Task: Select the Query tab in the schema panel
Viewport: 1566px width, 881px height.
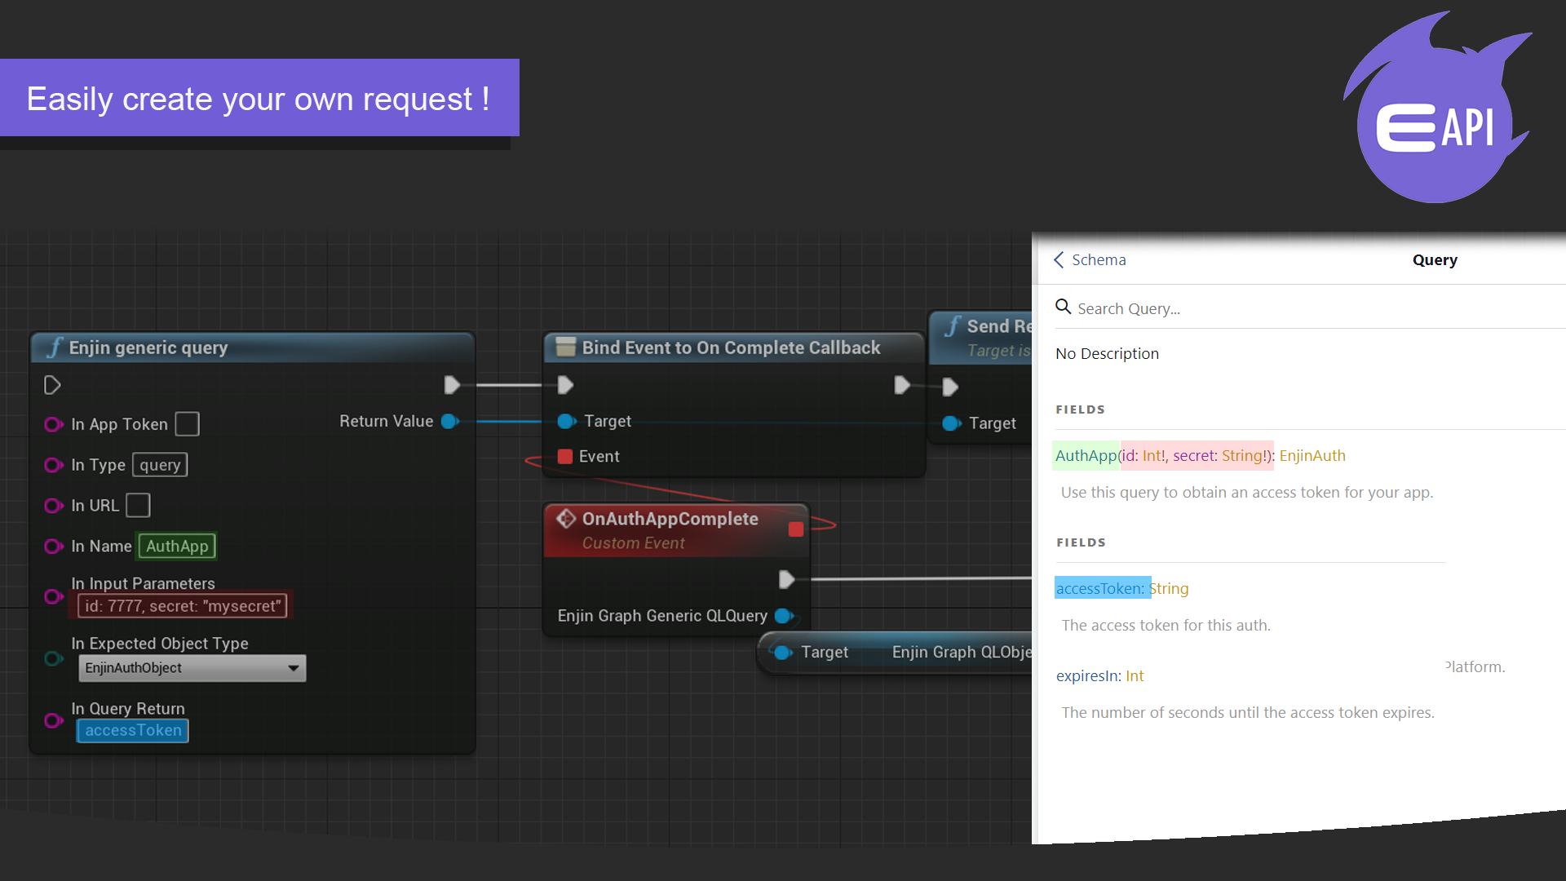Action: tap(1435, 259)
